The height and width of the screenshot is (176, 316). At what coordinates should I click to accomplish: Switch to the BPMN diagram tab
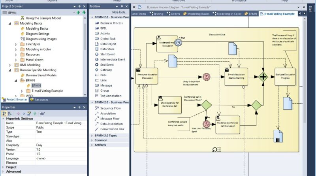tap(251, 14)
